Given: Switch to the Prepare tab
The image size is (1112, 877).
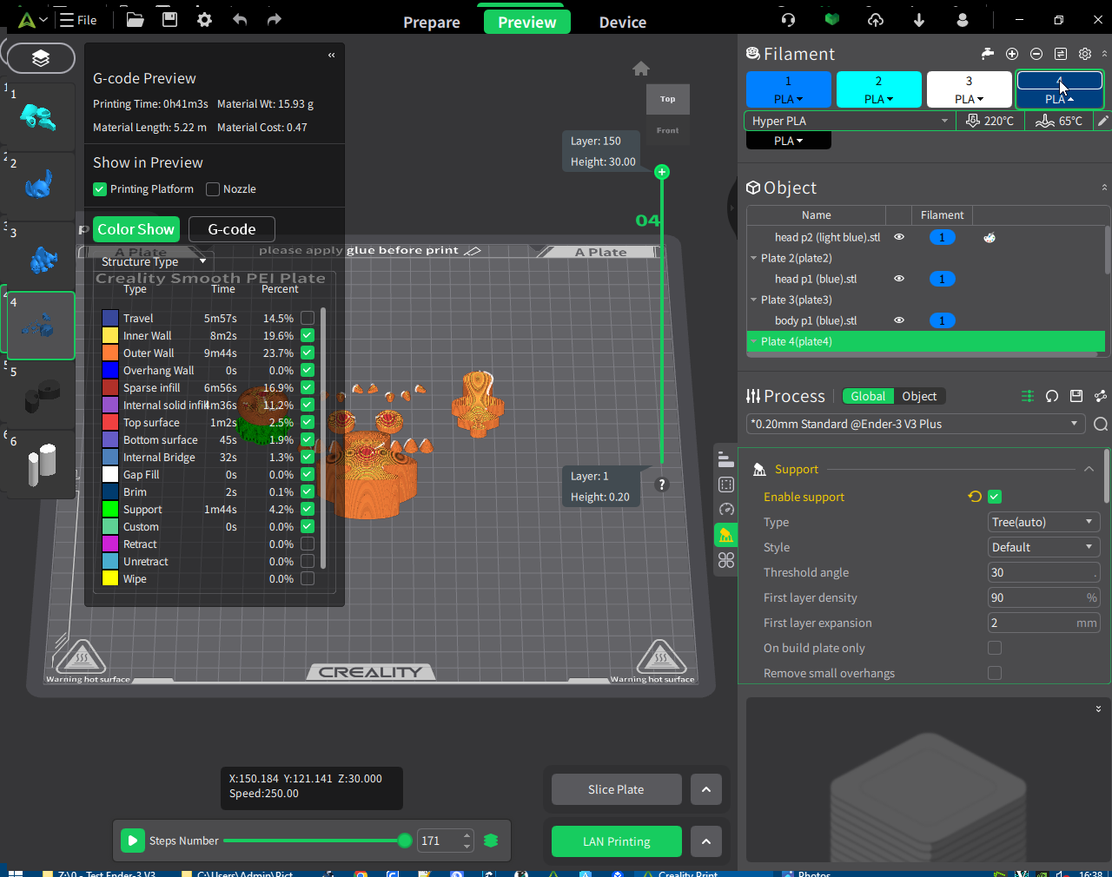Looking at the screenshot, I should (432, 23).
